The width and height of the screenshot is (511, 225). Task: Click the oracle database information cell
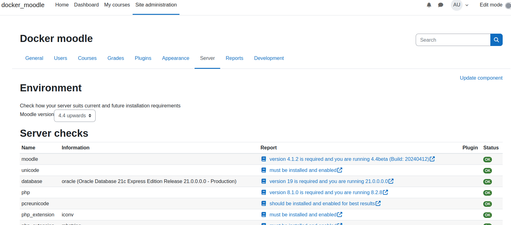(149, 181)
